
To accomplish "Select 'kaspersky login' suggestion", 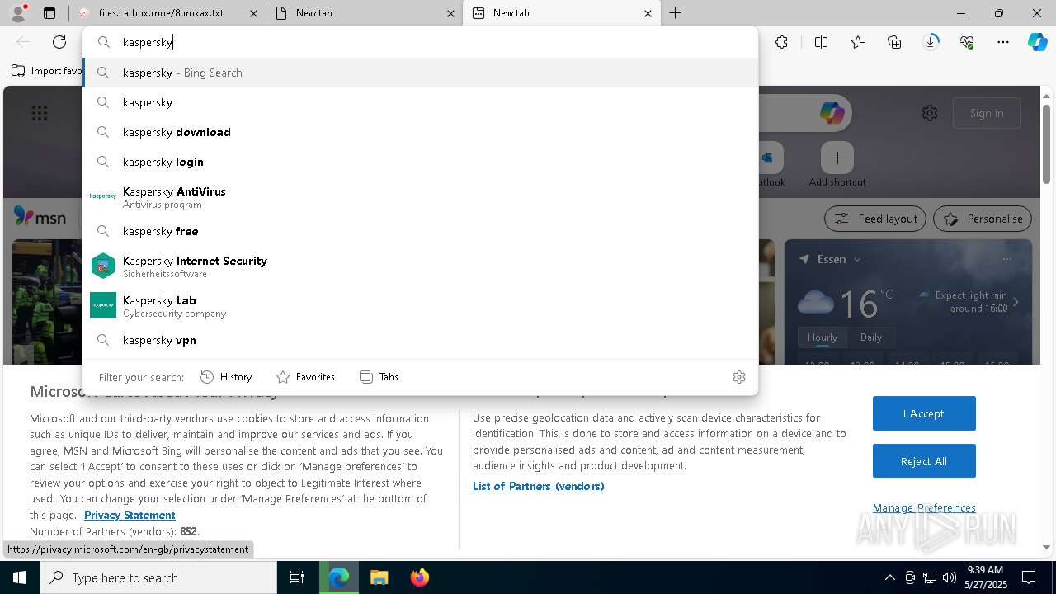I will 420,162.
